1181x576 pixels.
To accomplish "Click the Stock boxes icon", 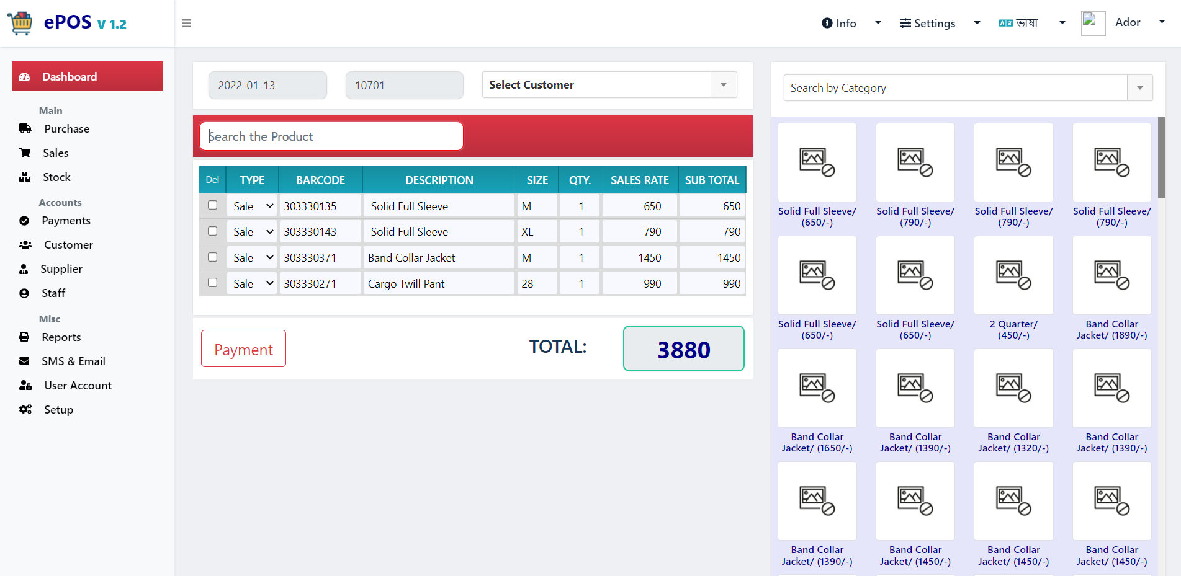I will click(25, 177).
